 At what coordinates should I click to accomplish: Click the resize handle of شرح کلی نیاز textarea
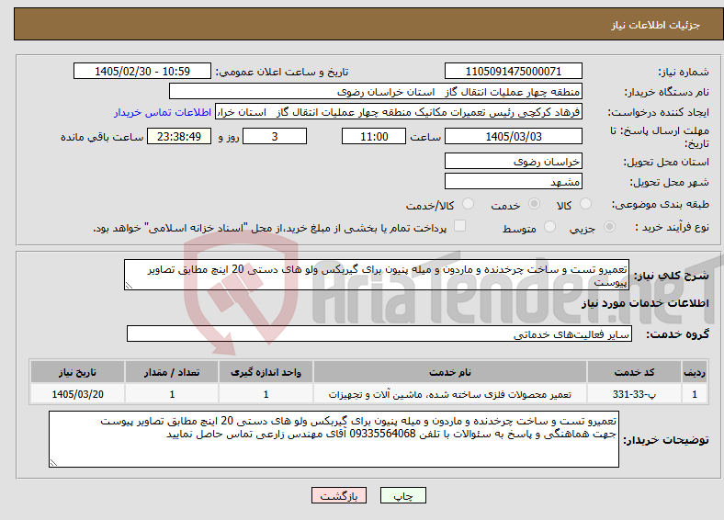coord(129,286)
